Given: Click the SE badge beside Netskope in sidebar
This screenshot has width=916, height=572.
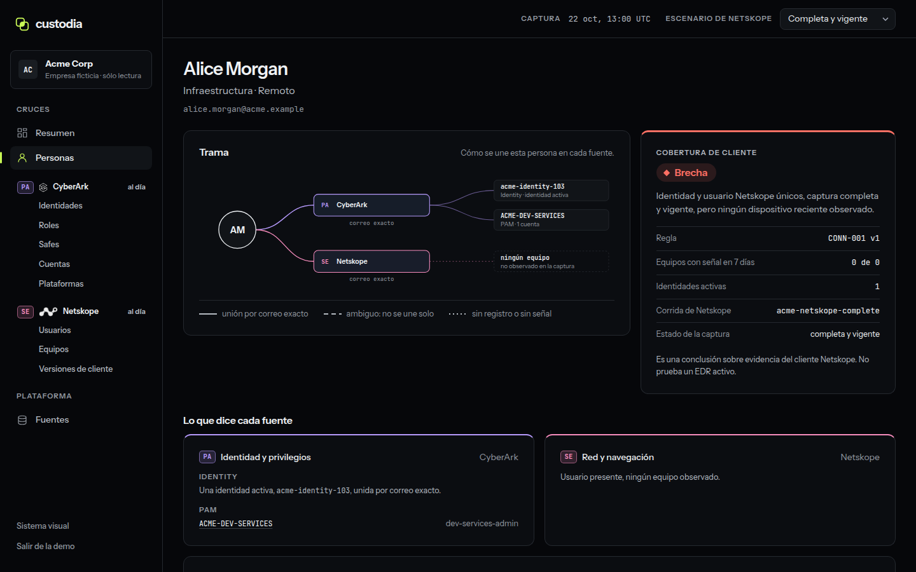Looking at the screenshot, I should pyautogui.click(x=25, y=311).
